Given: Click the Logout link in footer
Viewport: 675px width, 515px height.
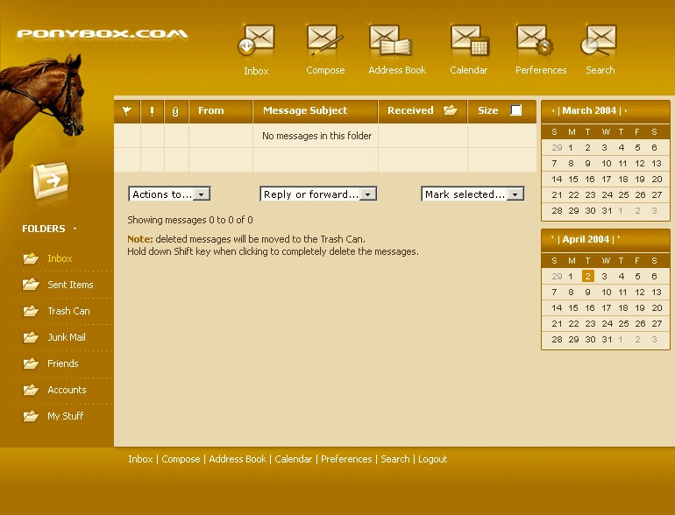Looking at the screenshot, I should [x=433, y=459].
